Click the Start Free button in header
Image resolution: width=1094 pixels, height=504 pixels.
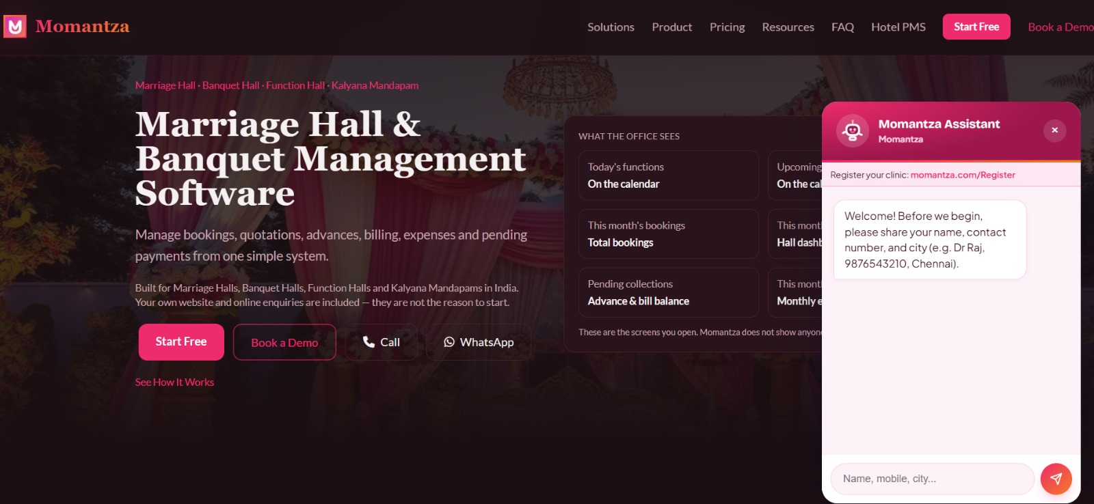point(976,27)
